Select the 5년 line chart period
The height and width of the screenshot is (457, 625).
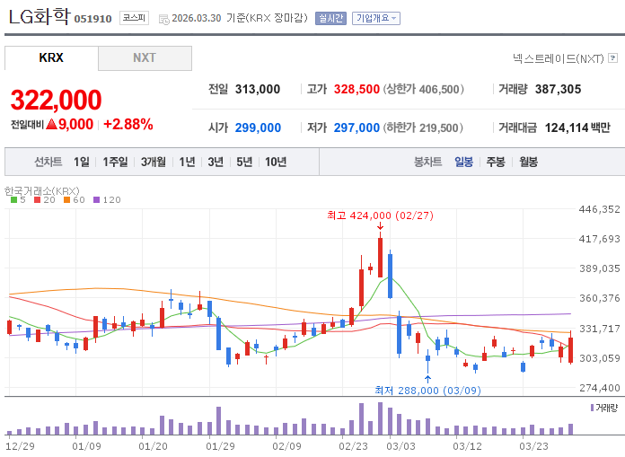point(244,162)
